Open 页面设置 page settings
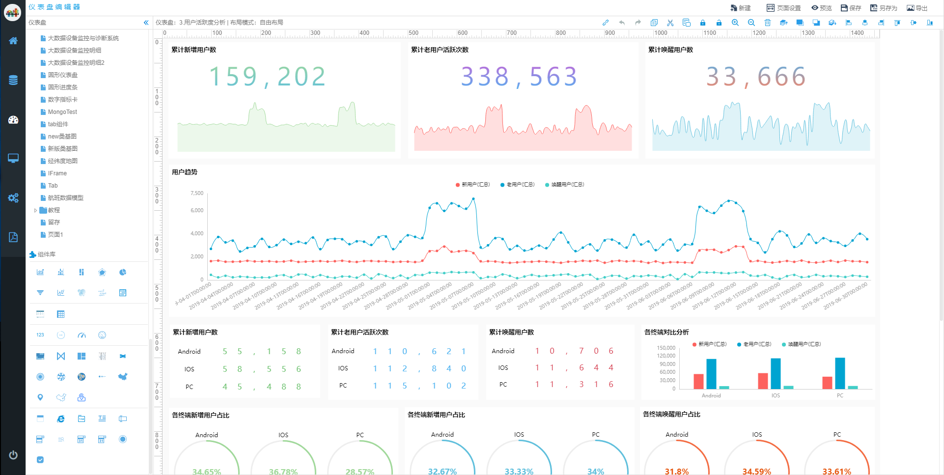Image resolution: width=944 pixels, height=475 pixels. coord(783,8)
